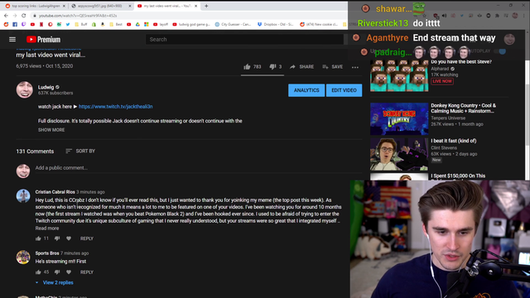Open the Twitch bookmark icon

point(24,24)
